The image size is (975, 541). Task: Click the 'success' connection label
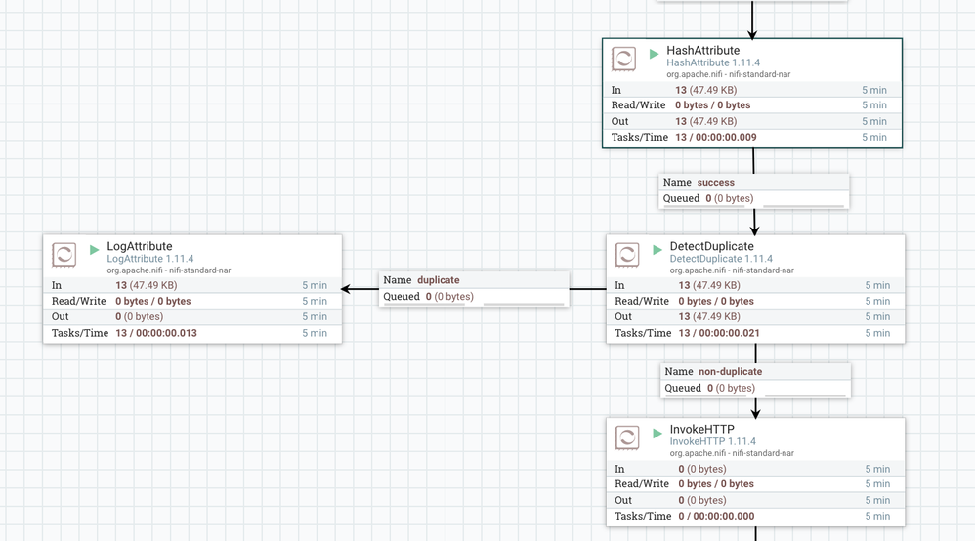pyautogui.click(x=716, y=183)
